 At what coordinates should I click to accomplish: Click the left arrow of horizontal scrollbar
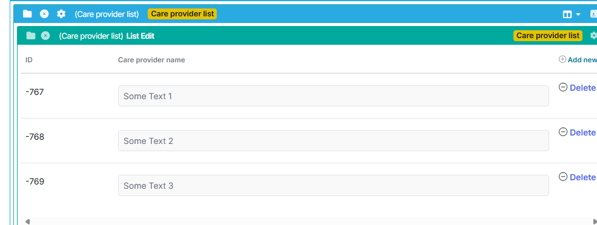coord(27,221)
